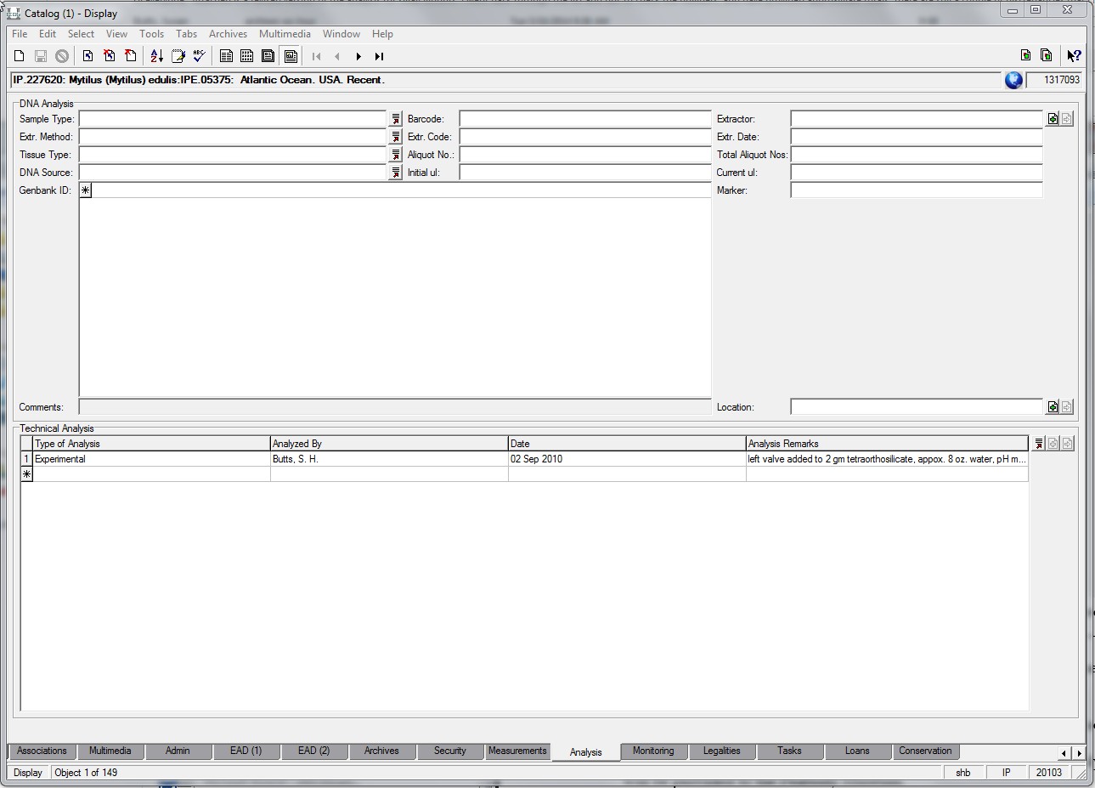
Task: Switch to the Security tab
Action: pyautogui.click(x=449, y=751)
